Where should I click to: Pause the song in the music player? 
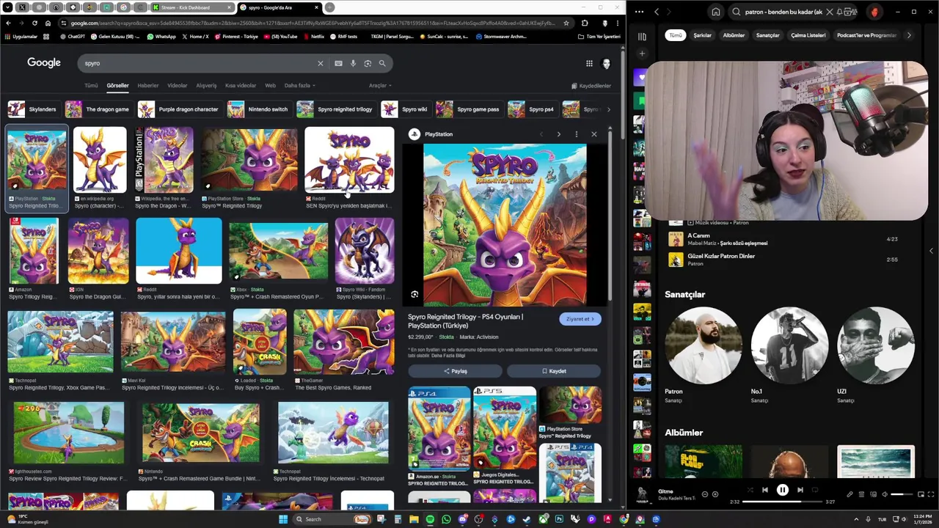782,491
